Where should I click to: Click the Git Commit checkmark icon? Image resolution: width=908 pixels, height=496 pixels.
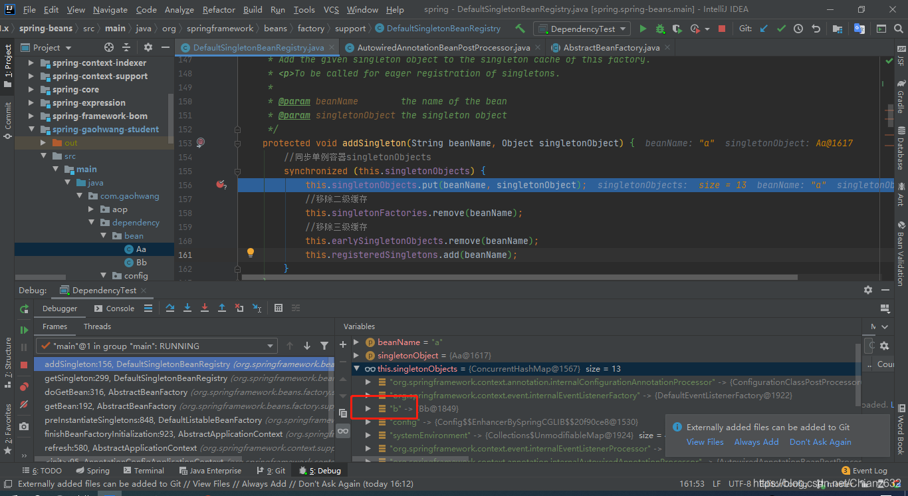point(781,29)
